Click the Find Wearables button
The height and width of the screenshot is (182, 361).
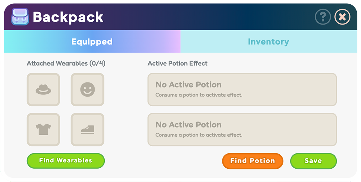[x=66, y=161]
